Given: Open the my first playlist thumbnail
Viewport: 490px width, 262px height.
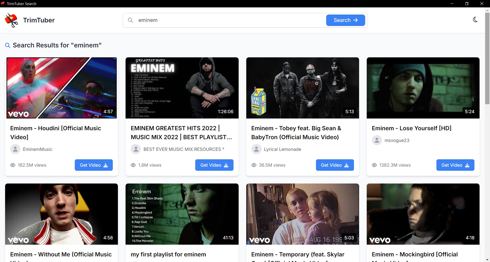Looking at the screenshot, I should pos(182,214).
